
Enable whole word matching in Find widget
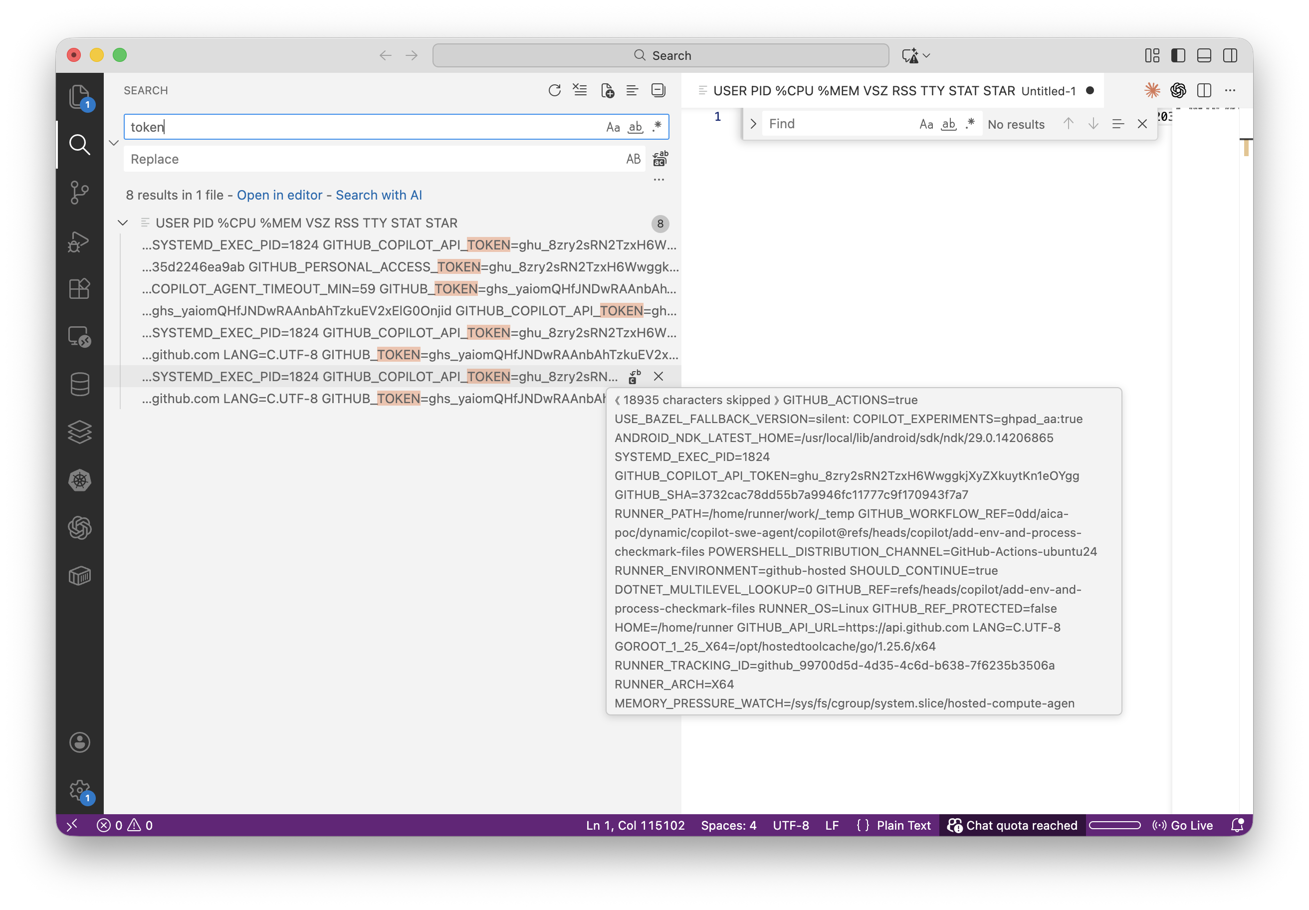pos(948,124)
